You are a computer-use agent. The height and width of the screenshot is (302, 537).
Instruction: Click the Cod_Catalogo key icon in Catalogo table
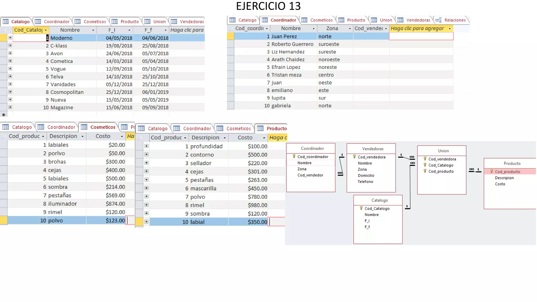pyautogui.click(x=361, y=208)
